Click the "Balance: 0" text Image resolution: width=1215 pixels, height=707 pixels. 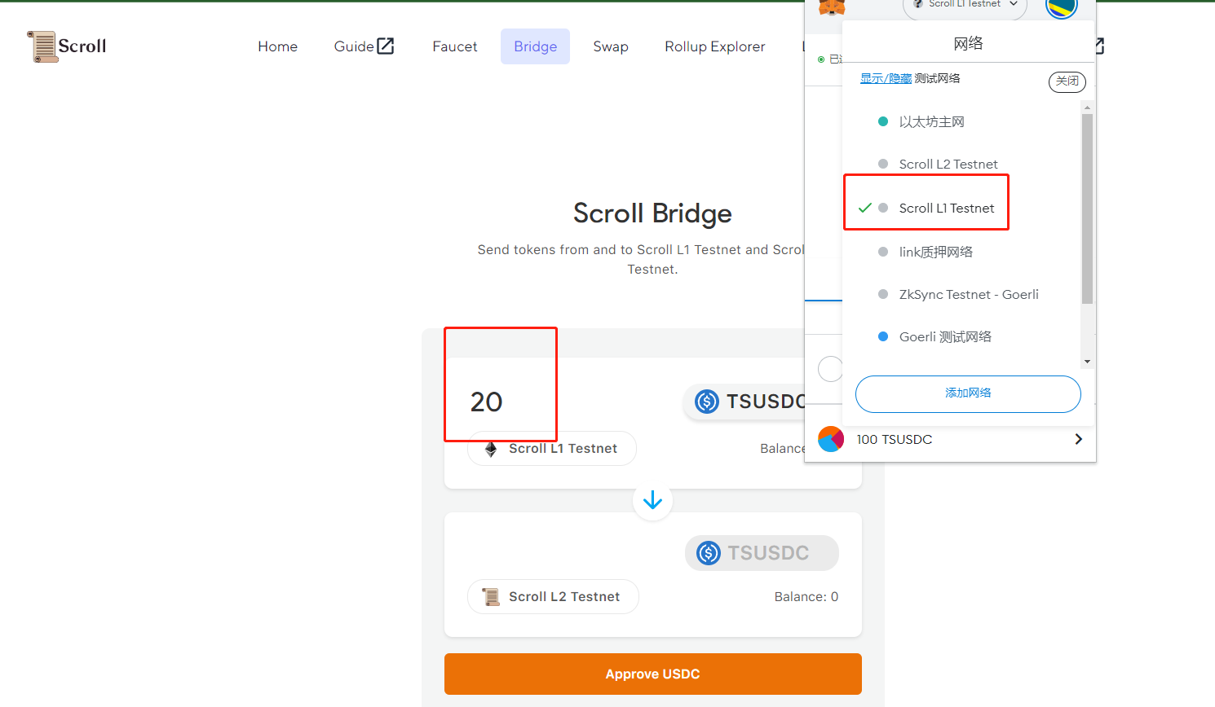pos(806,597)
